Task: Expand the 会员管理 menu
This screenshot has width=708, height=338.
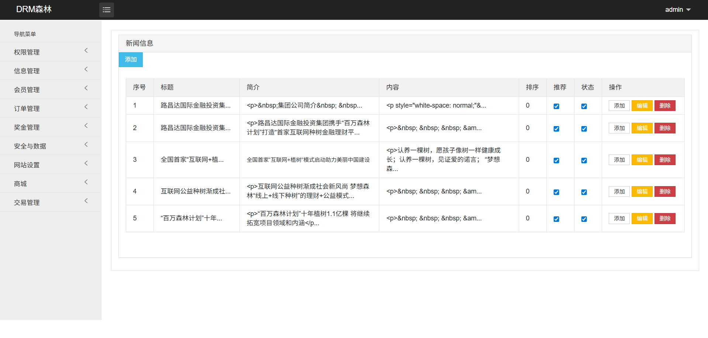Action: [x=51, y=90]
